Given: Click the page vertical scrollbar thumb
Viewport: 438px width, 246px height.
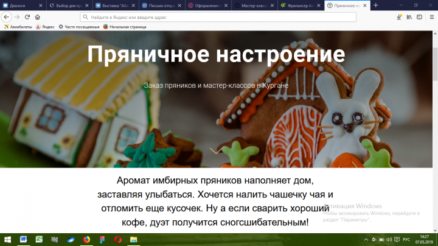Looking at the screenshot, I should [435, 64].
